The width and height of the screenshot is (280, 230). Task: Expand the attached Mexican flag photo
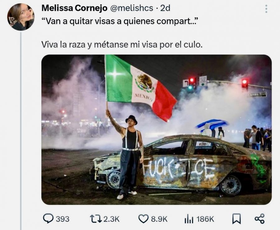[156, 129]
